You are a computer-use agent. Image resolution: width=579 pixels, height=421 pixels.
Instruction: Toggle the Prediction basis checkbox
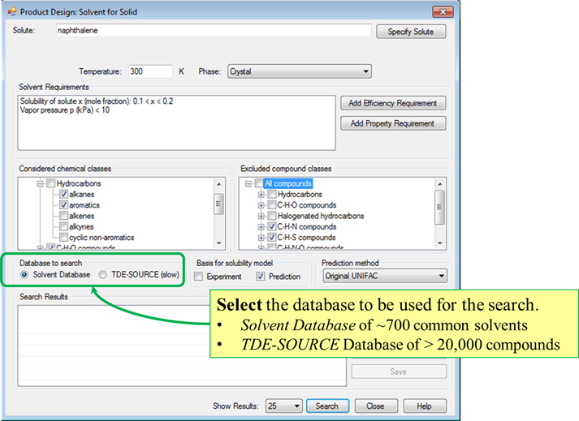coord(261,277)
